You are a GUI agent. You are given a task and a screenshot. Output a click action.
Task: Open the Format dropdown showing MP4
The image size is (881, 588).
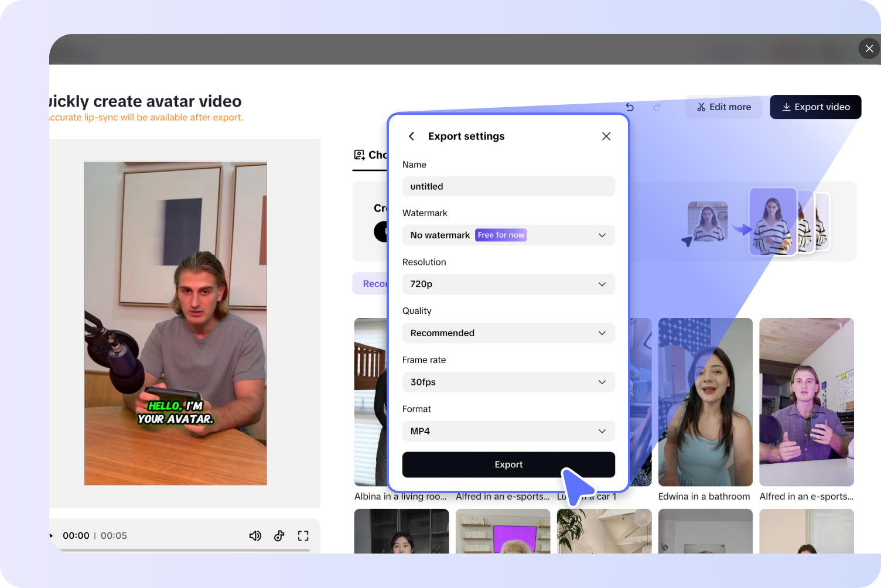(x=508, y=431)
